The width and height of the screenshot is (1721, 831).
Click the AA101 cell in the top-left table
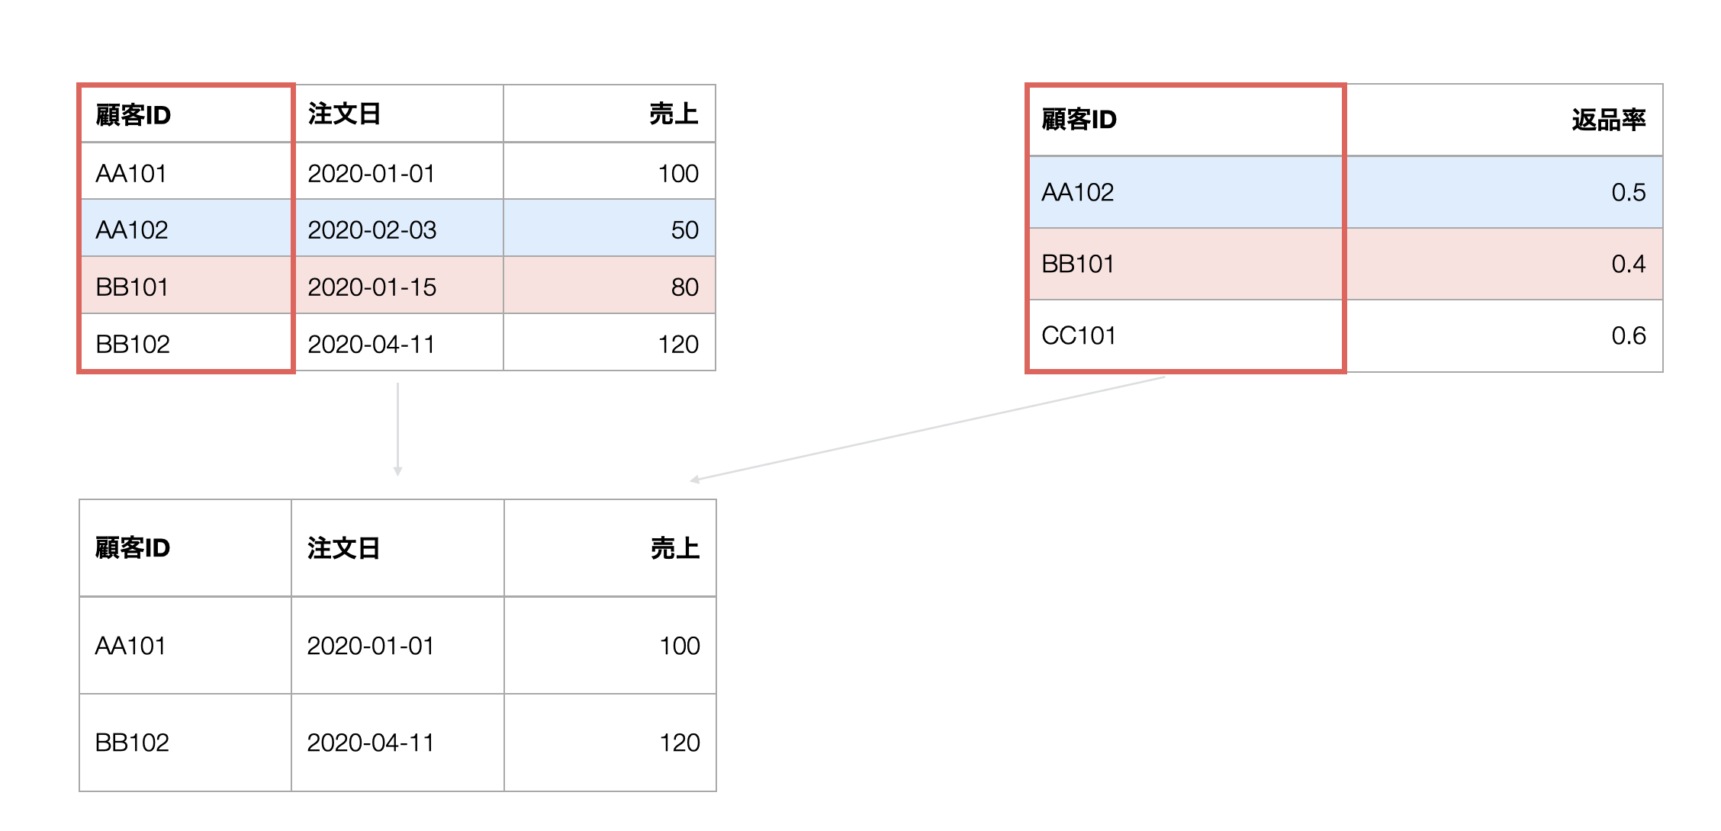coord(186,172)
